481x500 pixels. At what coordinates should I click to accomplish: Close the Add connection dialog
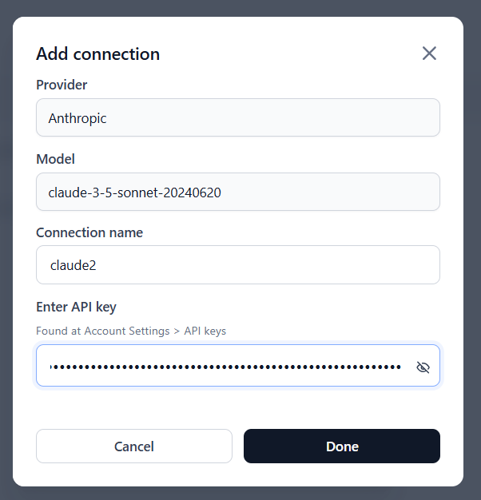429,54
